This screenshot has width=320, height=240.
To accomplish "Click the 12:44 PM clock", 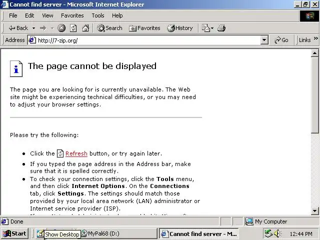I will coord(301,234).
